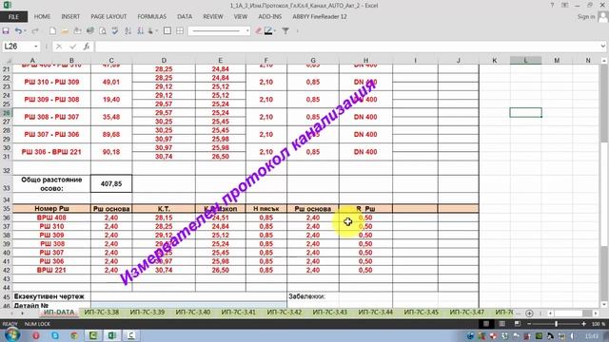Toggle the Filter funnel icon
The image size is (609, 342).
coord(285,31)
